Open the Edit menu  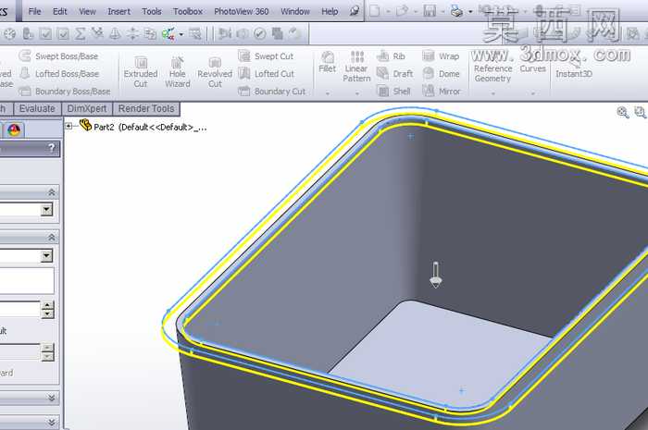click(60, 11)
